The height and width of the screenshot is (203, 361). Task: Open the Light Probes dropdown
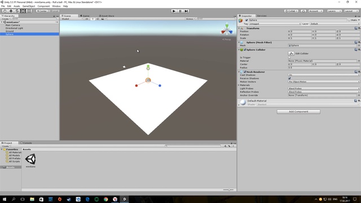324,89
